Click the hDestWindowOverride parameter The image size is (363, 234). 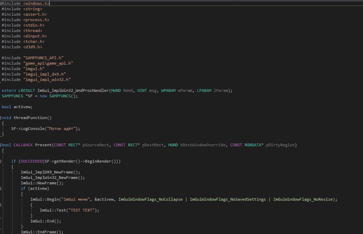[203, 145]
